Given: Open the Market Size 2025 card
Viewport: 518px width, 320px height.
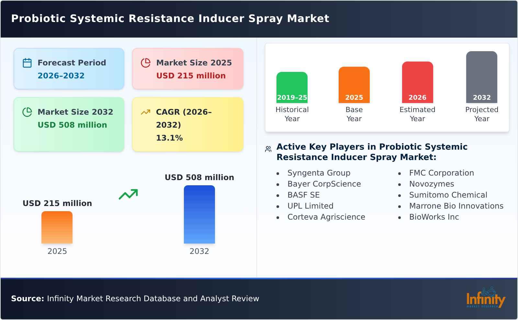Looking at the screenshot, I should click(x=187, y=68).
